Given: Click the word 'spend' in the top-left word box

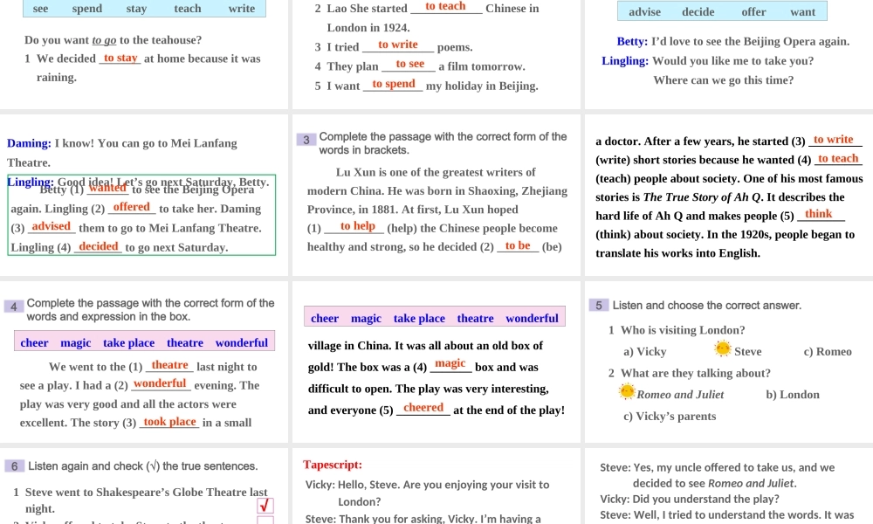Looking at the screenshot, I should (86, 9).
